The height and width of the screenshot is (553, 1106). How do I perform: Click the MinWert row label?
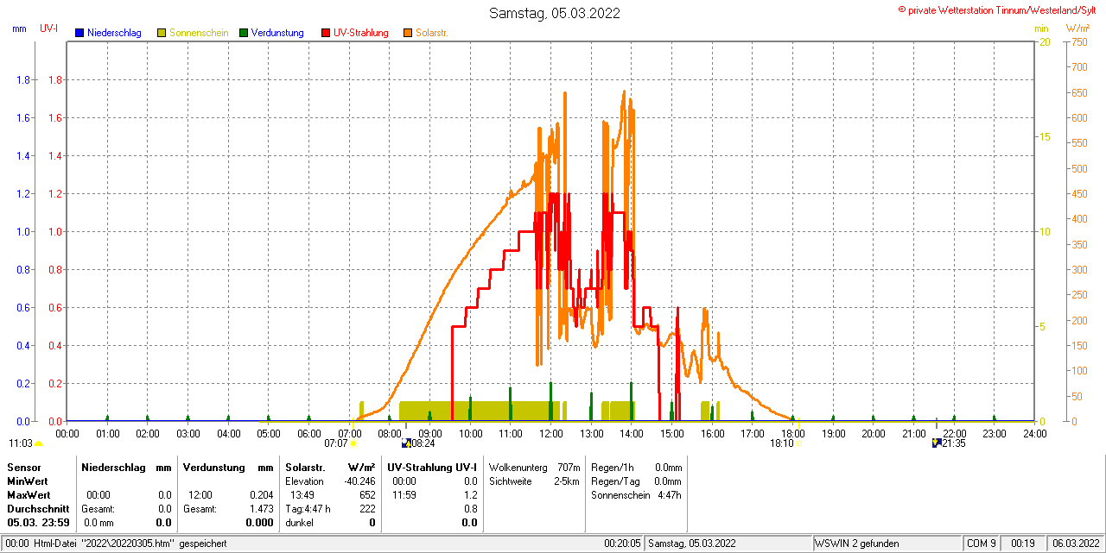point(29,481)
